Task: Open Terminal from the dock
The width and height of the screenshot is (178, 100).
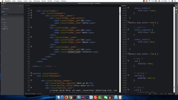Action: (x=75, y=97)
